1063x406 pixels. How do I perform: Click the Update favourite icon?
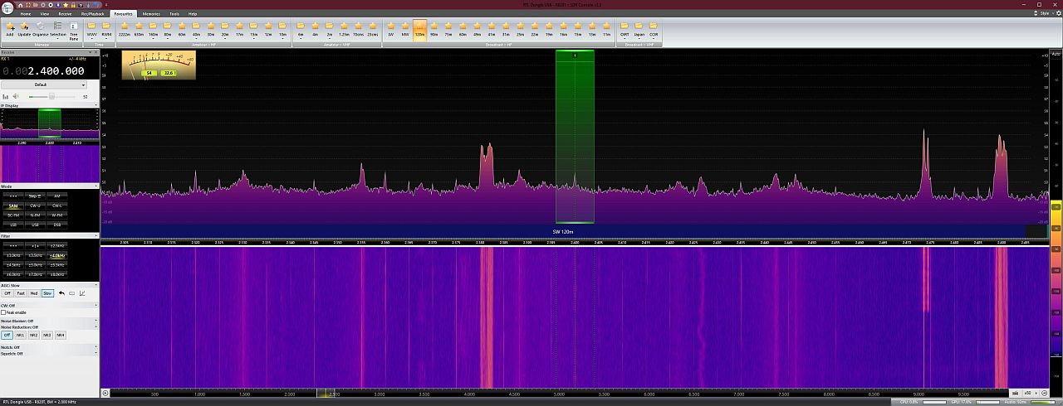tap(24, 27)
